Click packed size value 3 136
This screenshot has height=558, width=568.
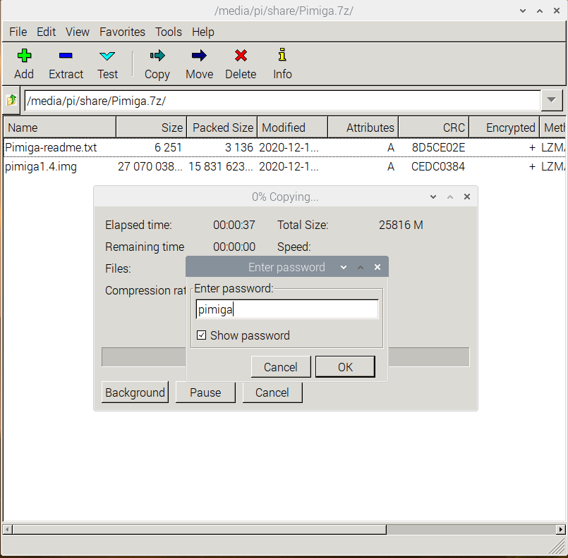239,147
